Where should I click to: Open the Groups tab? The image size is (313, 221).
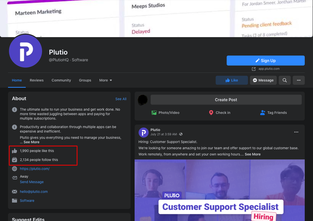coord(85,80)
